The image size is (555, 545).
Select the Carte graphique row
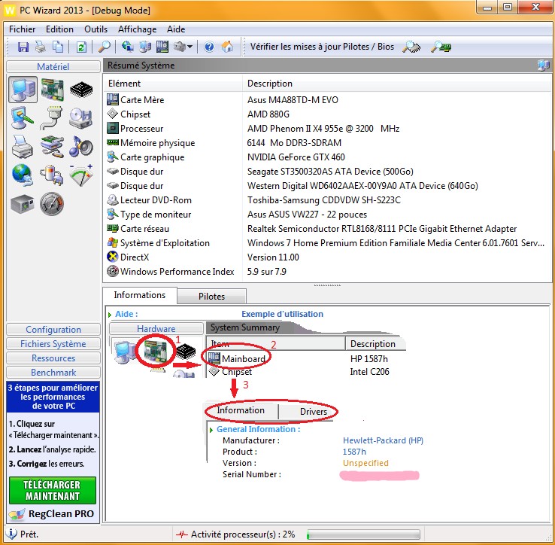[x=328, y=157]
